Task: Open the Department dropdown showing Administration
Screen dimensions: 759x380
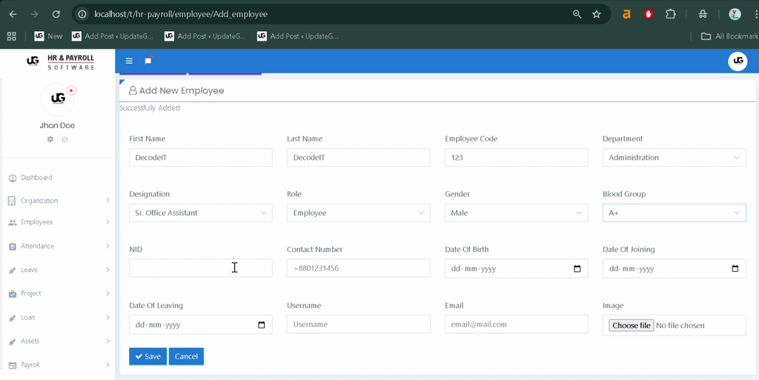Action: (x=674, y=158)
